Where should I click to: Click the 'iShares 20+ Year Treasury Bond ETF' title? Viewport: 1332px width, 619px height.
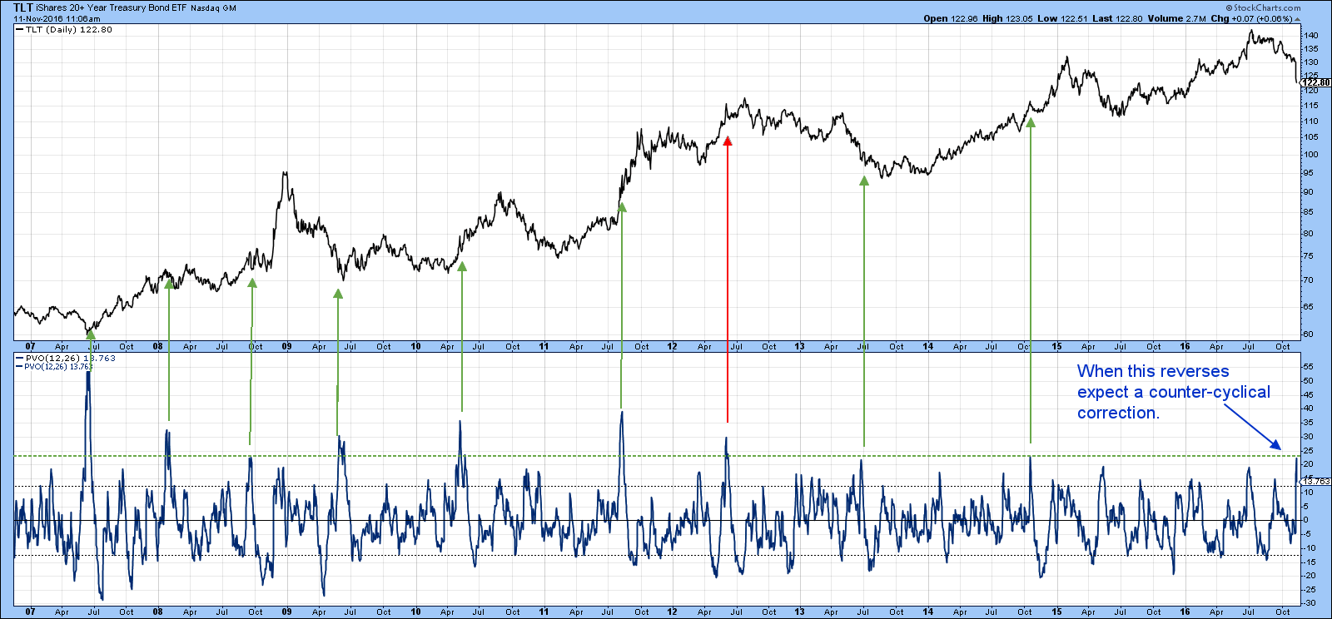coord(112,8)
